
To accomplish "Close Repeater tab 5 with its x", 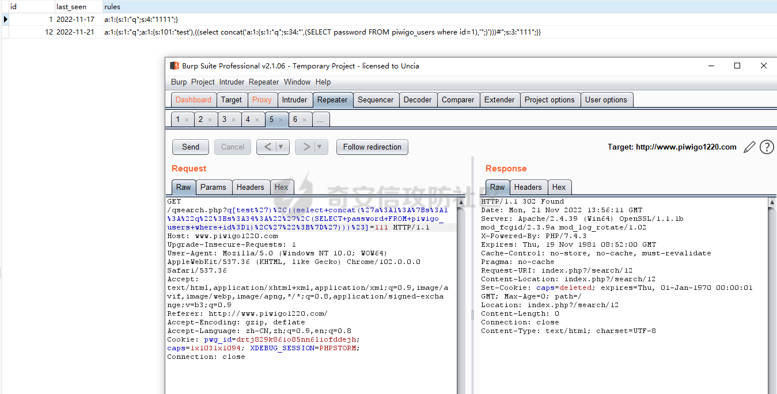I will (x=281, y=120).
